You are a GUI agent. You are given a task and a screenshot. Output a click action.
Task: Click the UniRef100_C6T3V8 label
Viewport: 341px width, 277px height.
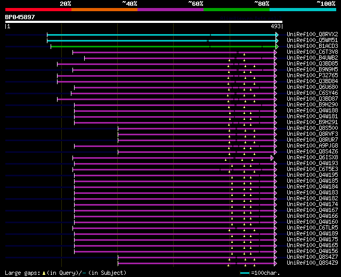312,52
